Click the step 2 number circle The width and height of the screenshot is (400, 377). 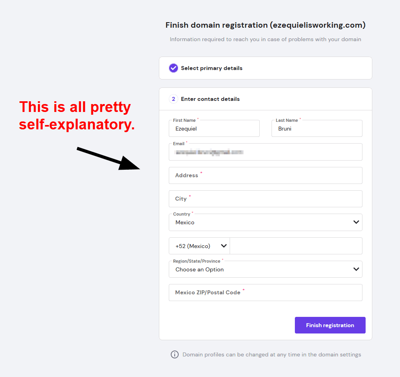tap(174, 99)
